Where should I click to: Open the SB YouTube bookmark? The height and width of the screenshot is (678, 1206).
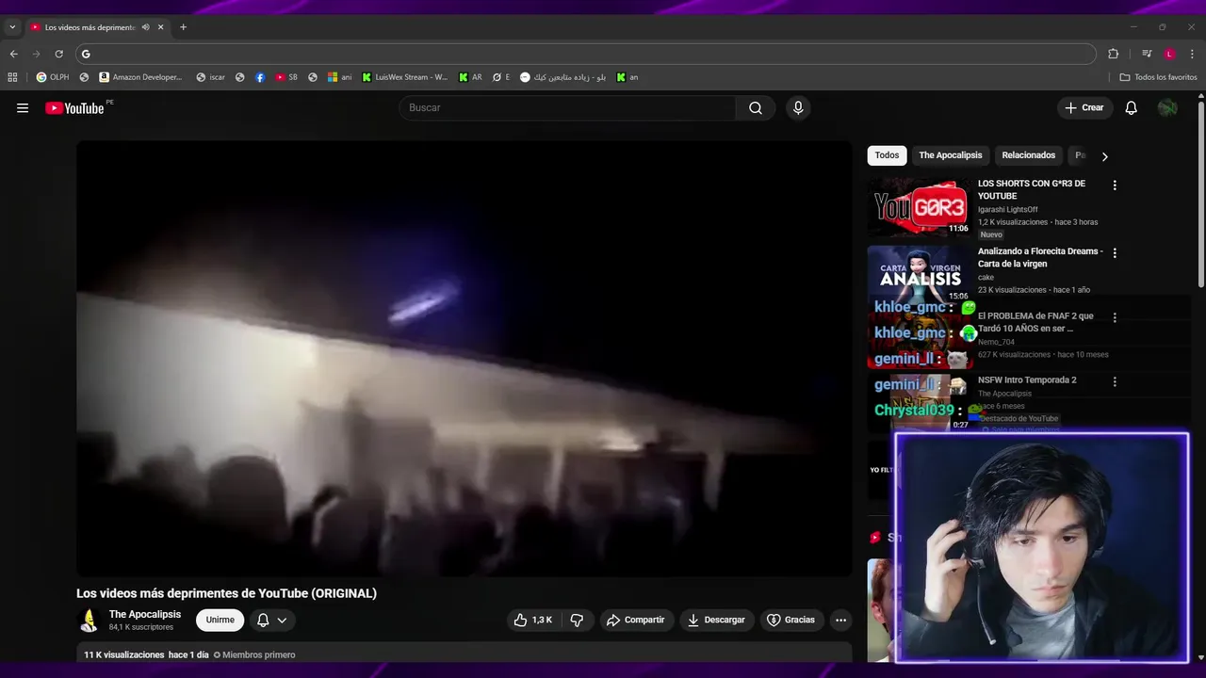click(286, 77)
